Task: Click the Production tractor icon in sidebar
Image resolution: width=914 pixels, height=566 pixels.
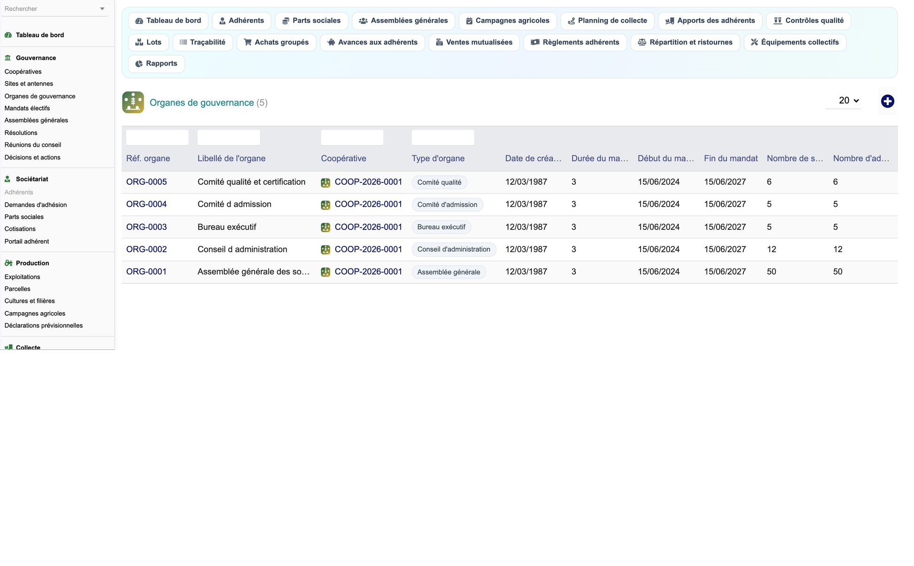Action: (8, 263)
